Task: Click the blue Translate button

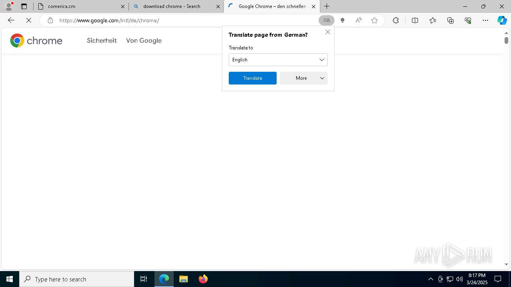Action: tap(253, 78)
